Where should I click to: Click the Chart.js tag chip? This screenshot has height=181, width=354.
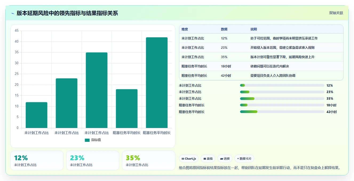coord(189,159)
